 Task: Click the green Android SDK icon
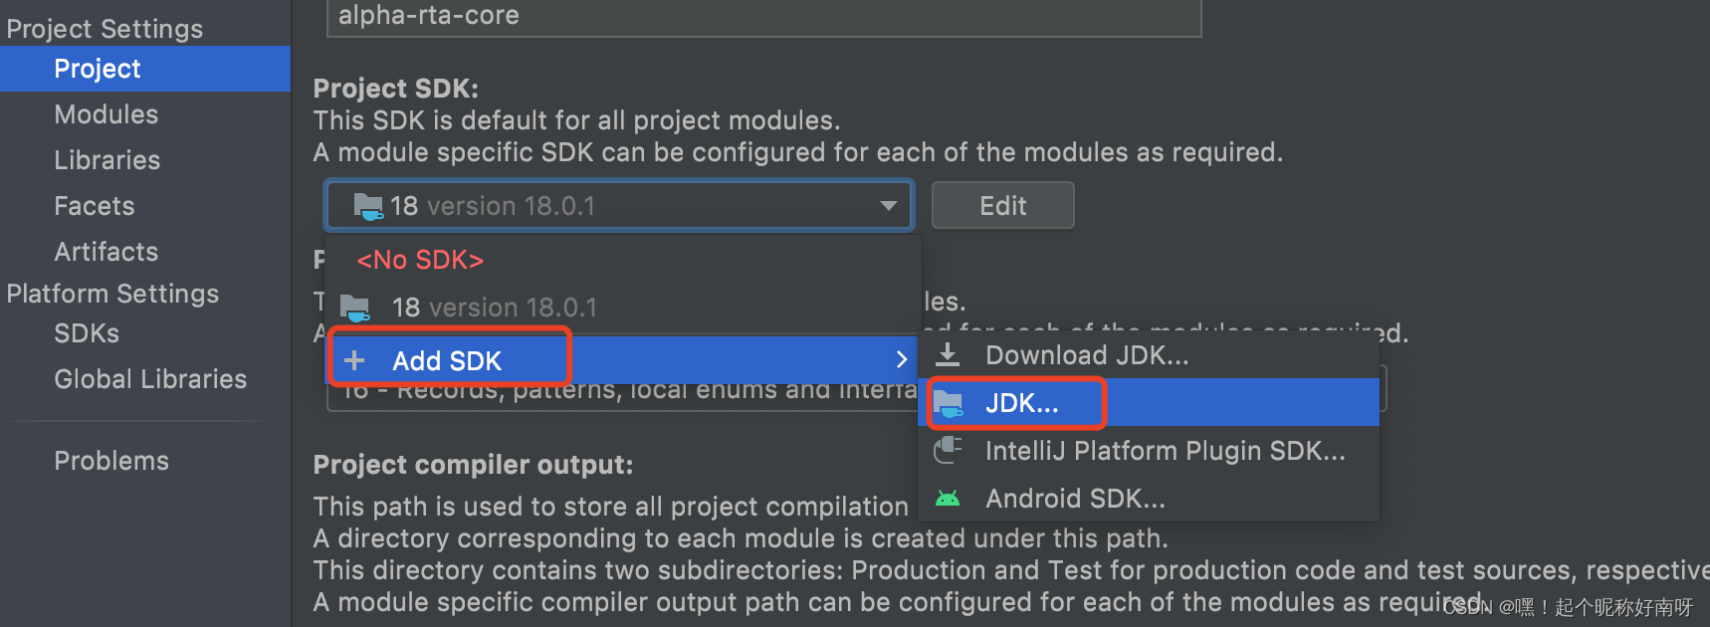(x=949, y=498)
